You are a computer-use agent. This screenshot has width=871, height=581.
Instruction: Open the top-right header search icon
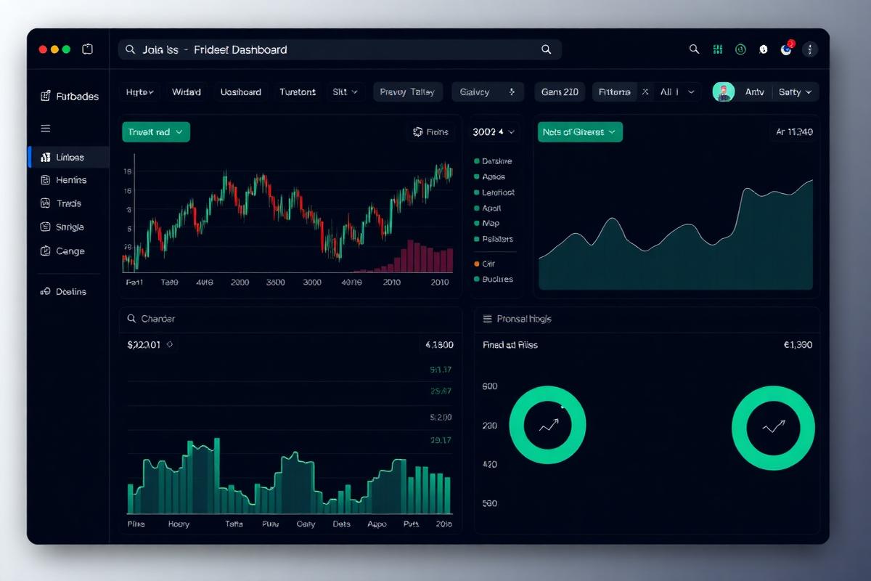(694, 49)
